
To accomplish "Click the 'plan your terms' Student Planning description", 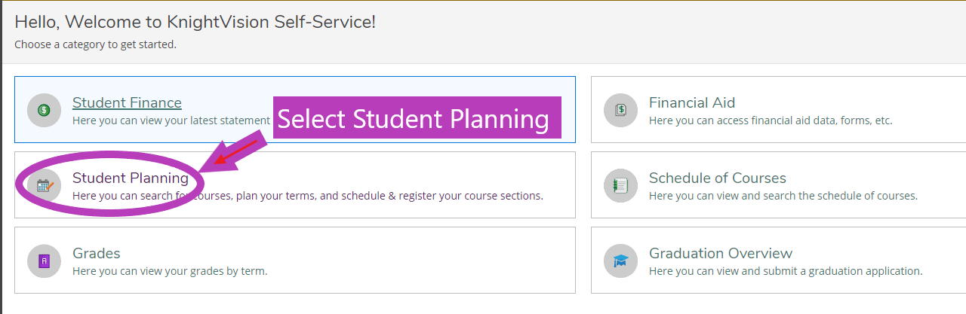I will (x=308, y=196).
